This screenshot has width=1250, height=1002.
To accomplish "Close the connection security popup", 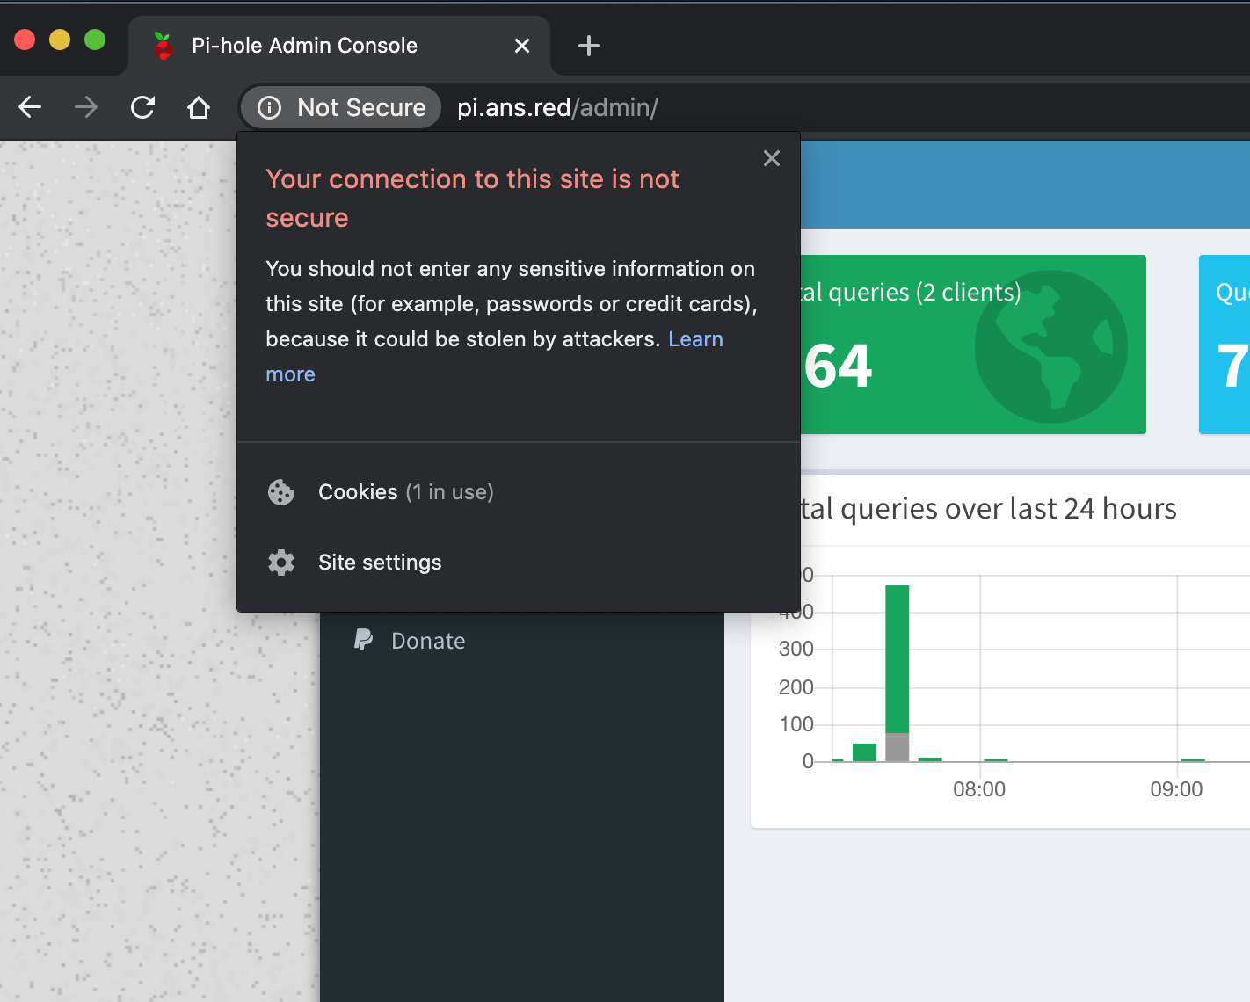I will click(772, 158).
